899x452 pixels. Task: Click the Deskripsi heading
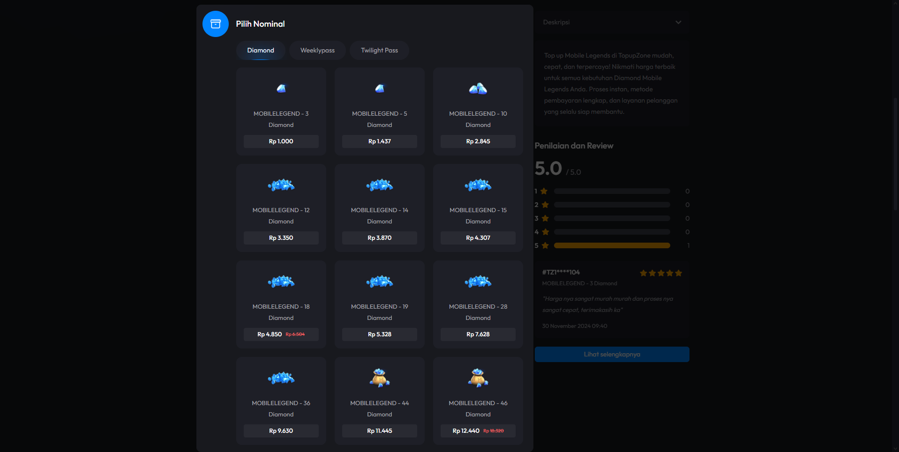(556, 22)
